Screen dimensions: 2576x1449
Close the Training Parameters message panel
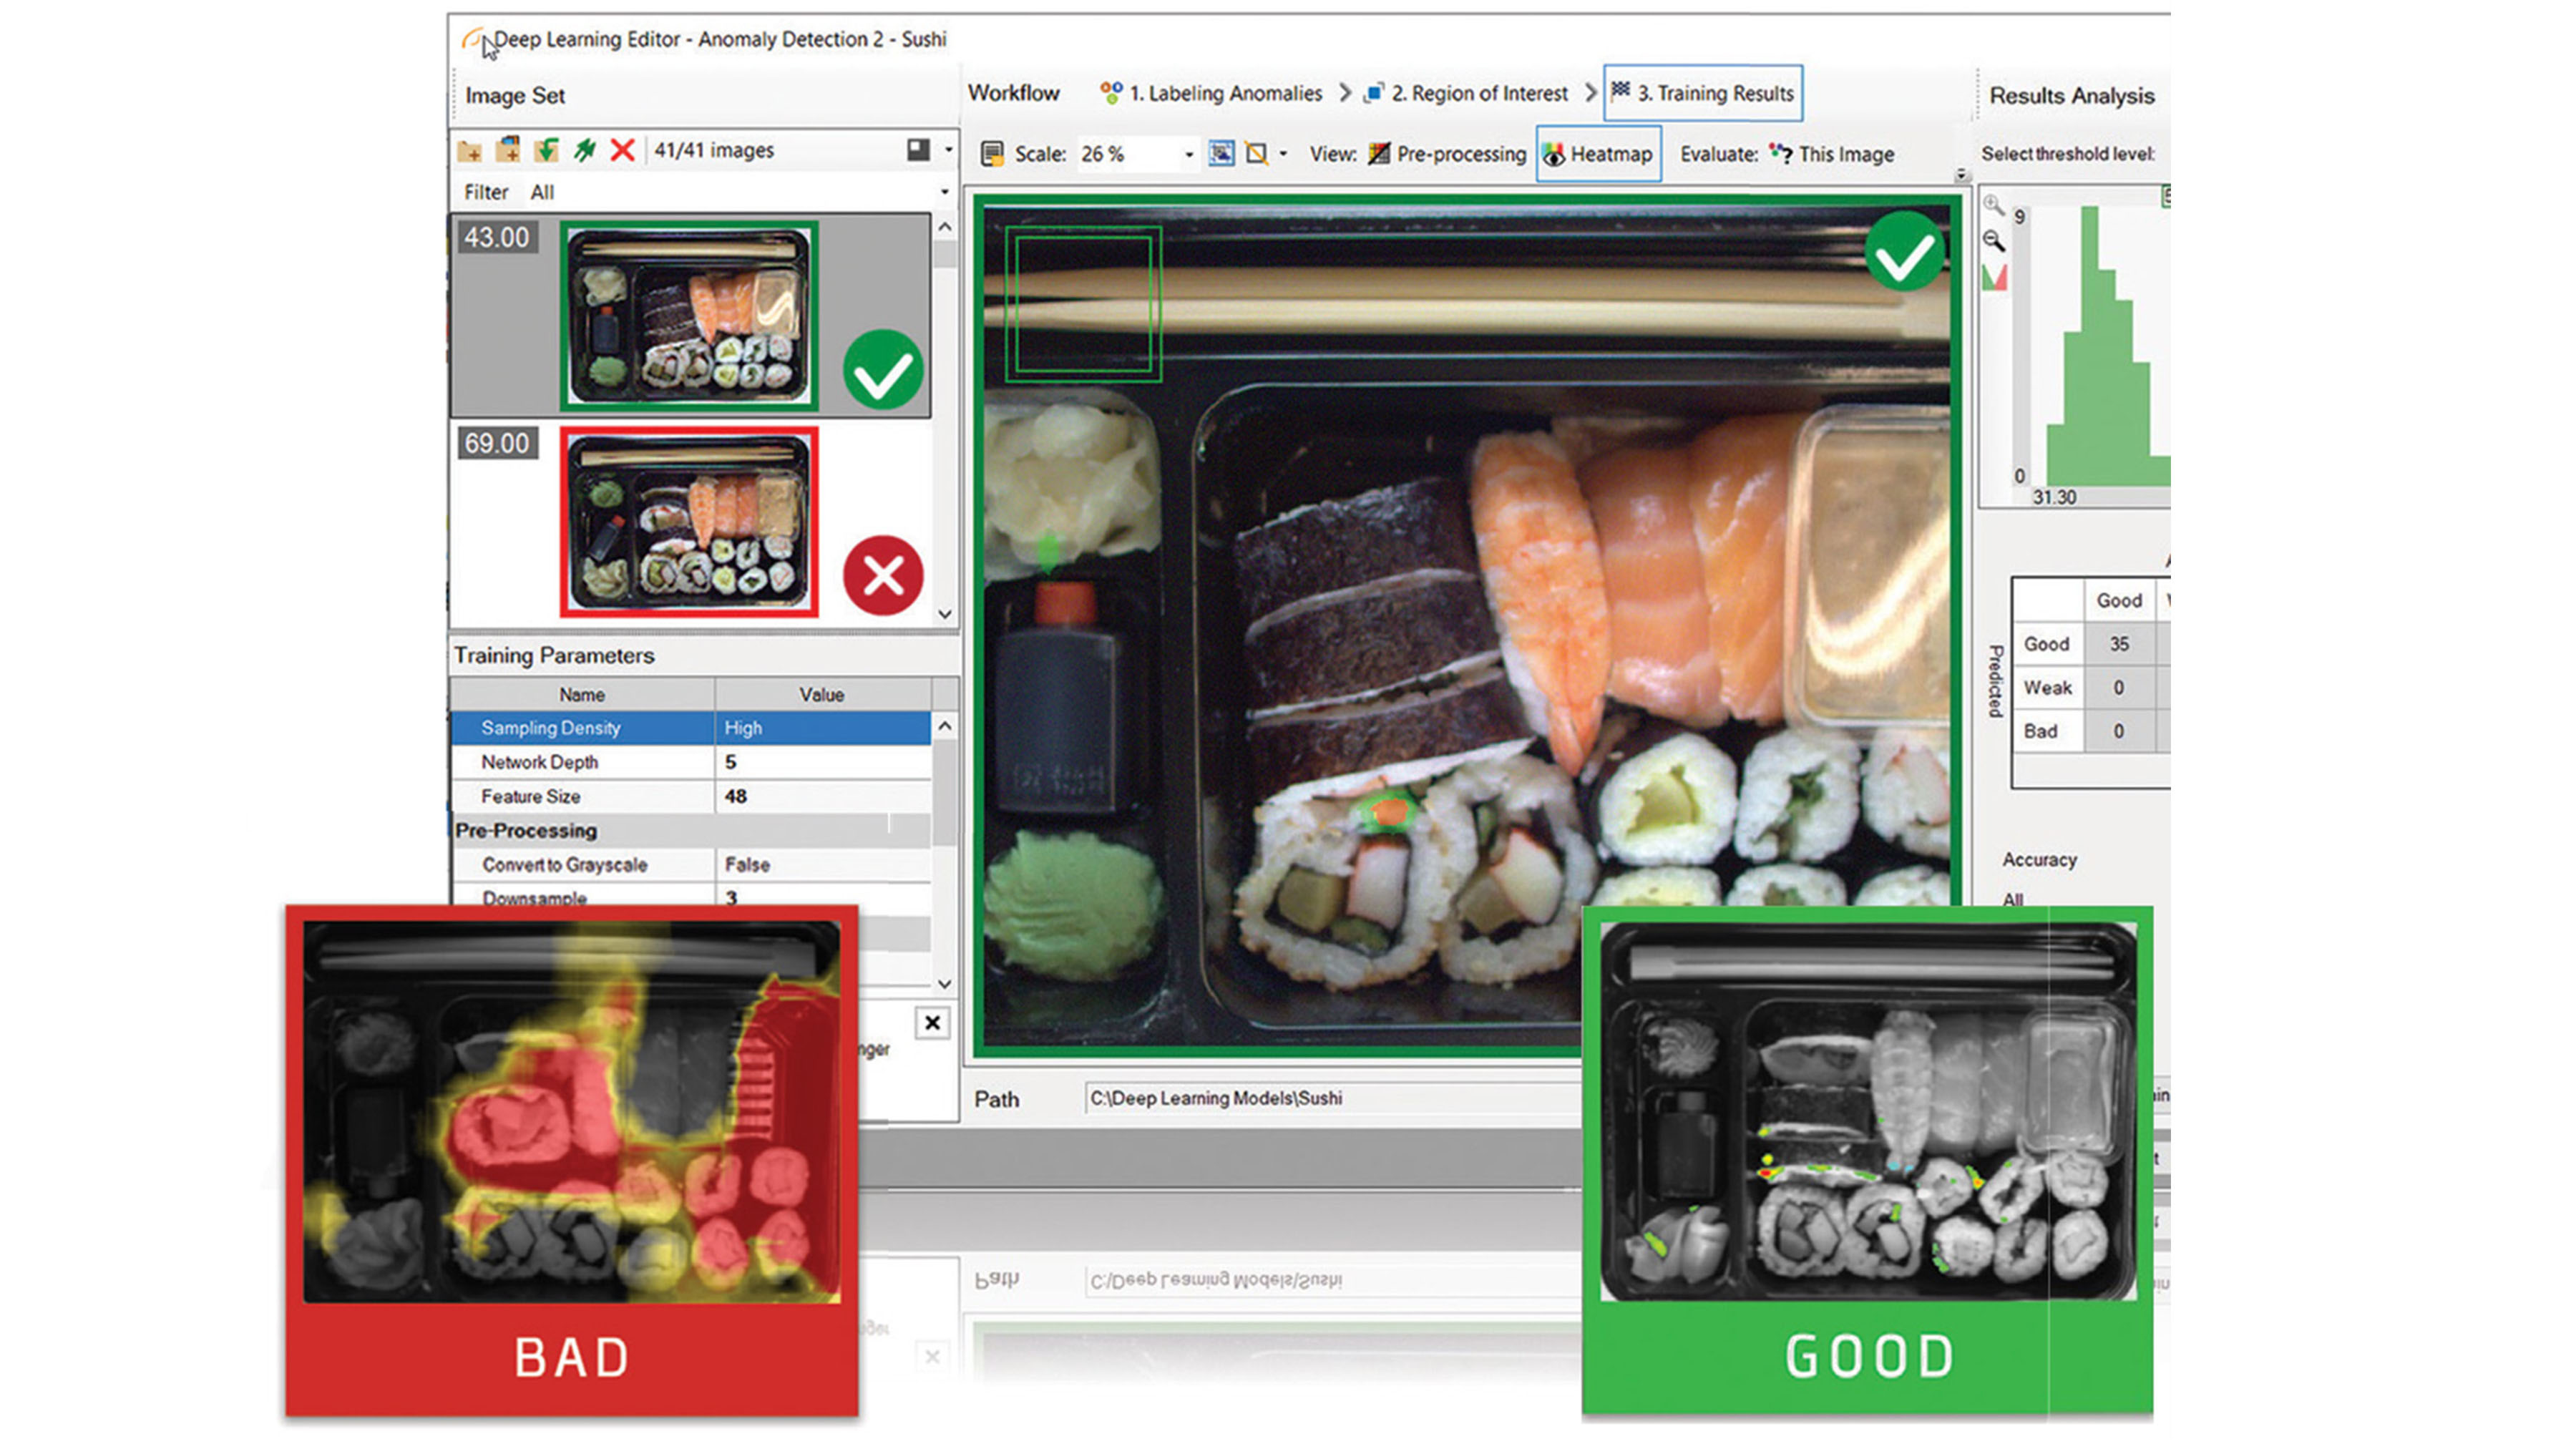click(x=932, y=1023)
